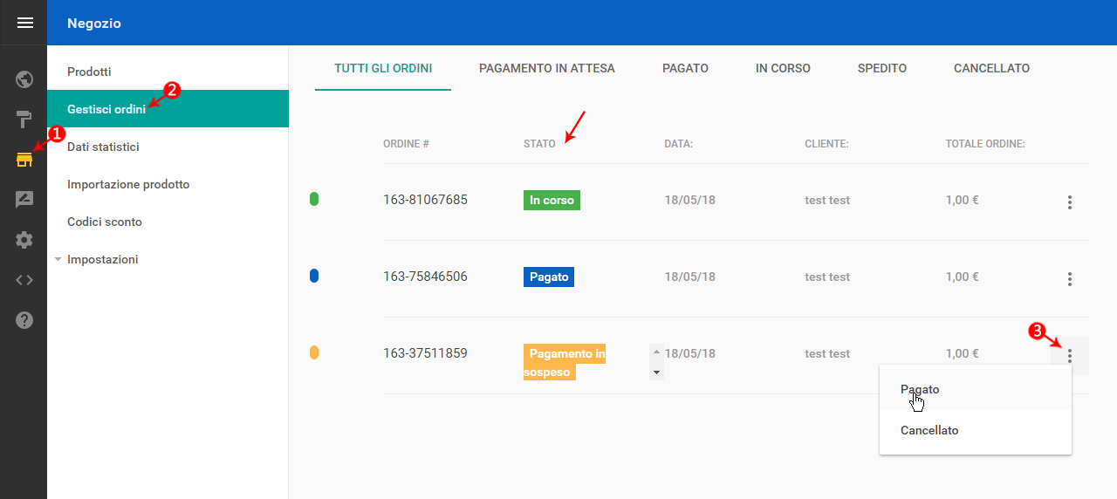Click total 1,00 € of order 163-81067685
The height and width of the screenshot is (499, 1117).
(963, 200)
